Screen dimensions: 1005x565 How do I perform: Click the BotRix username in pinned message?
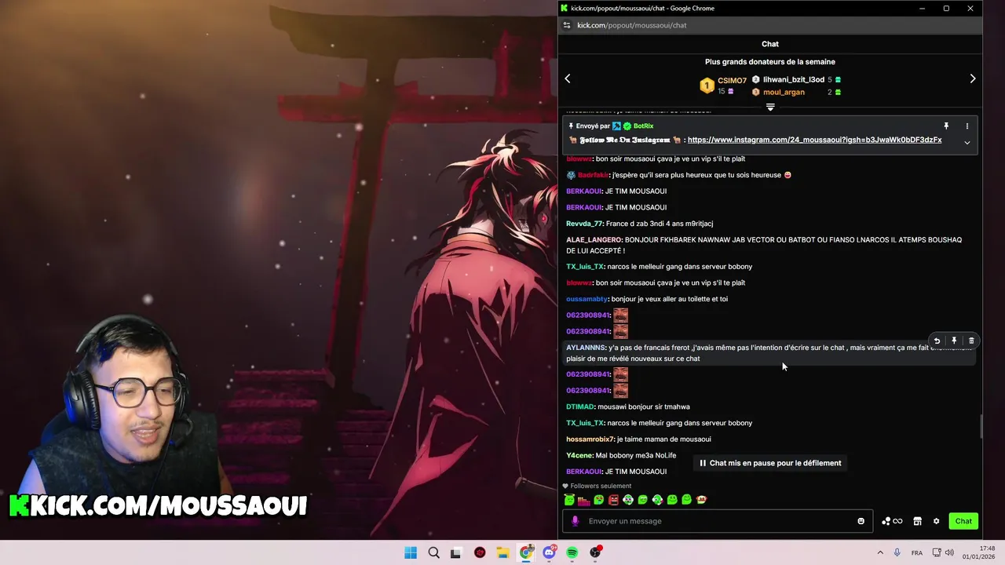[x=643, y=126]
